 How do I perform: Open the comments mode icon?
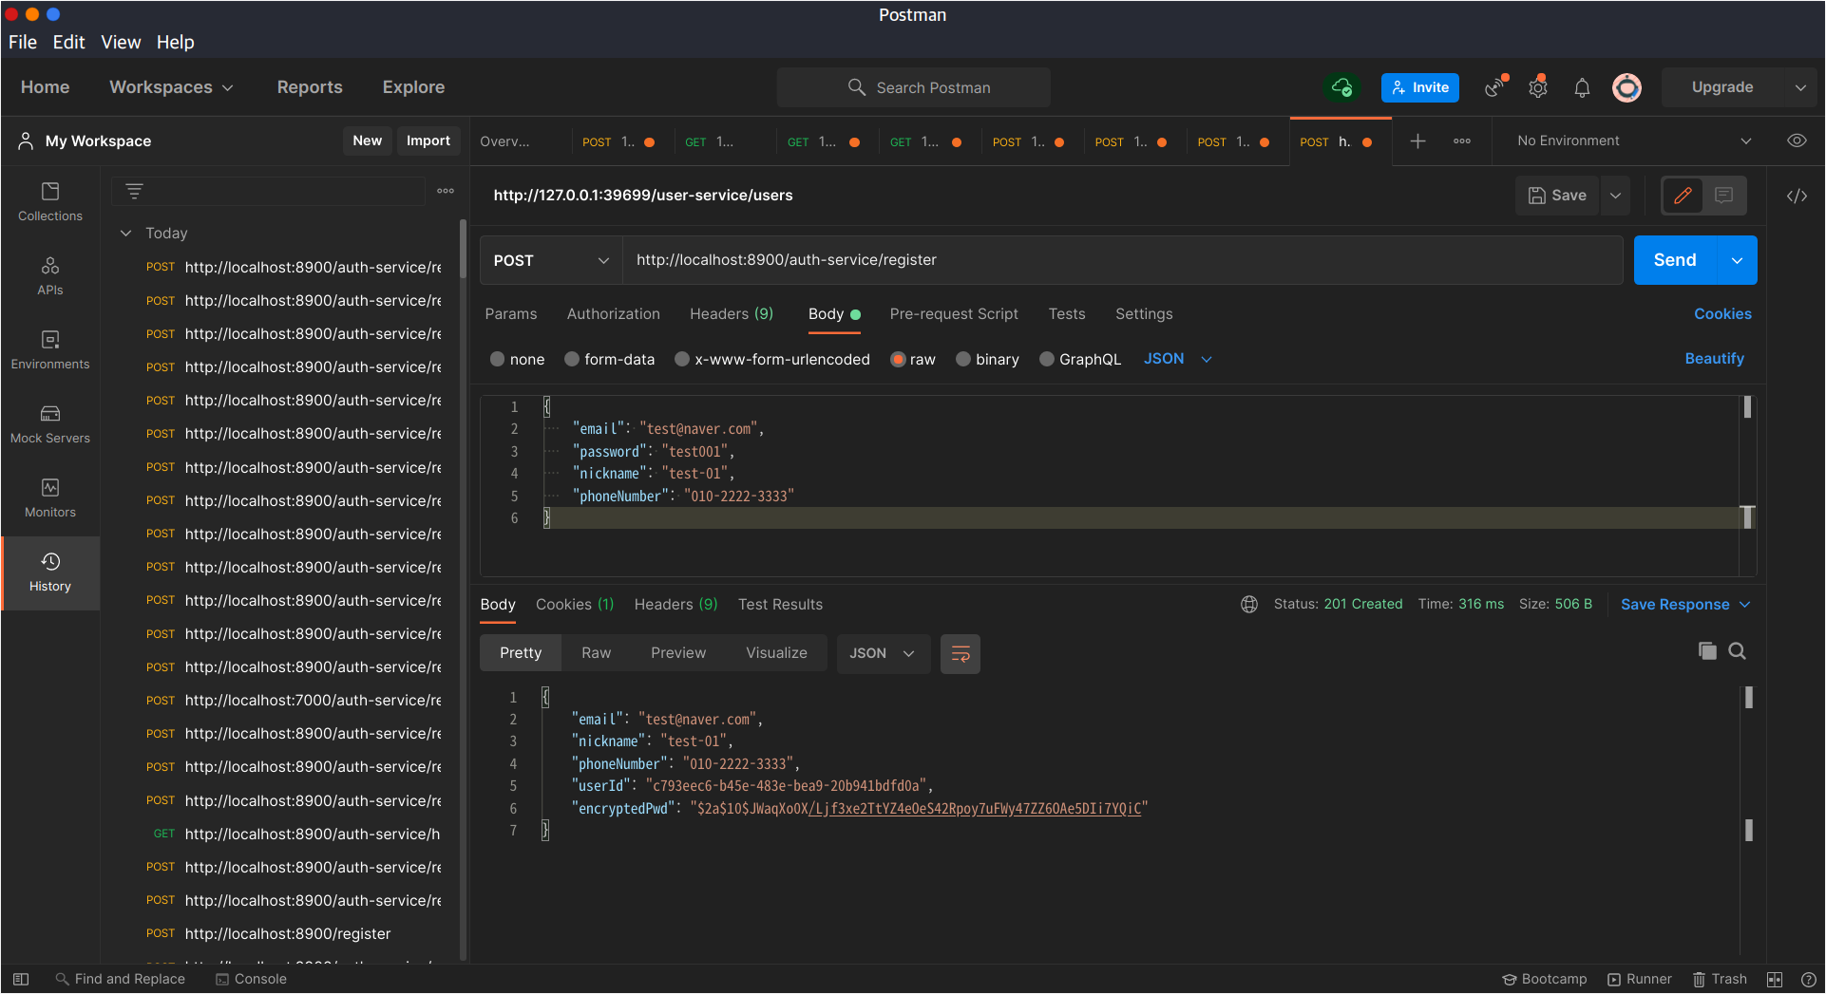coord(1724,196)
